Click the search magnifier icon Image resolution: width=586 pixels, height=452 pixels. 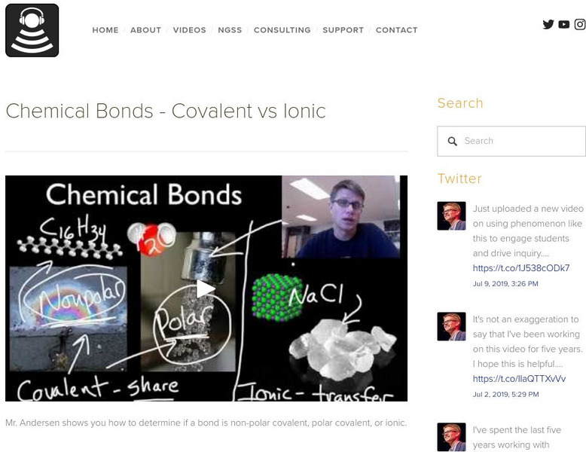453,141
